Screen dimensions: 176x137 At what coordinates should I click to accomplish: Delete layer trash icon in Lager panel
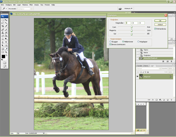[x=171, y=100]
